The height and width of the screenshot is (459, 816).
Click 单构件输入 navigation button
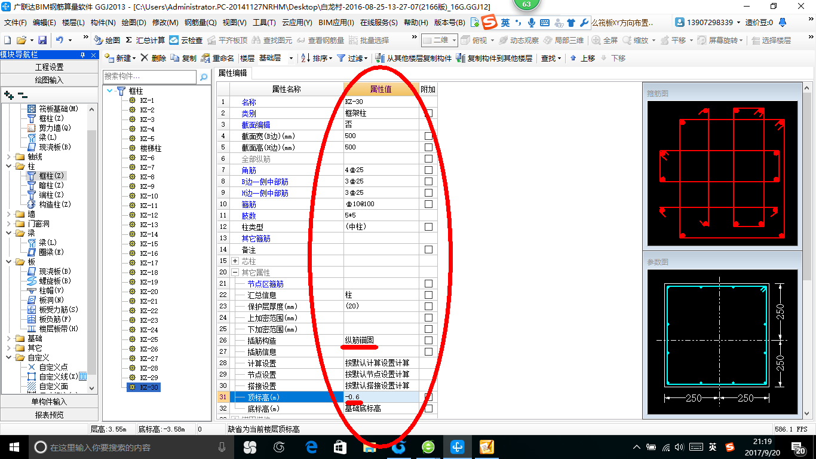click(x=49, y=402)
